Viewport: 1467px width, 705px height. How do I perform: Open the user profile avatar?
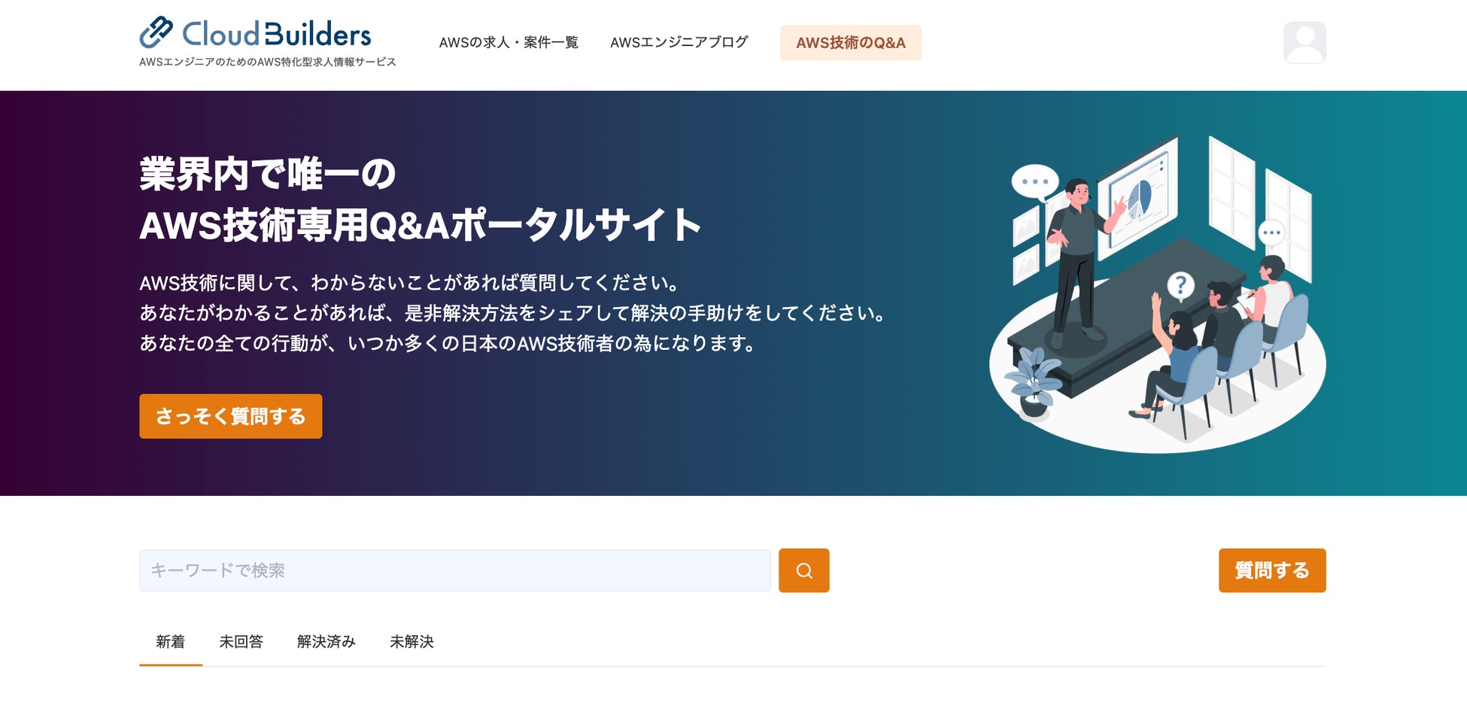click(1305, 43)
